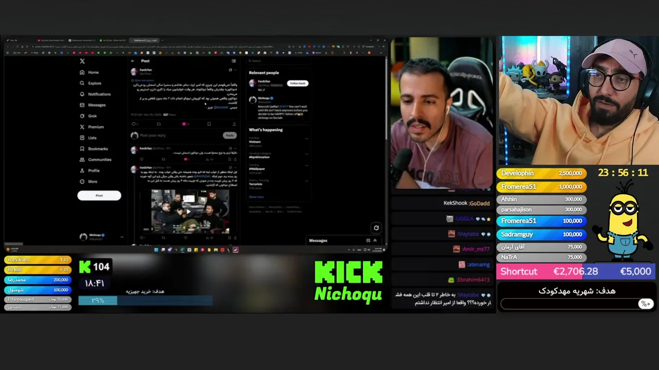Open Messages envelope in sidebar
Viewport: 659px width, 370px height.
tap(93, 105)
